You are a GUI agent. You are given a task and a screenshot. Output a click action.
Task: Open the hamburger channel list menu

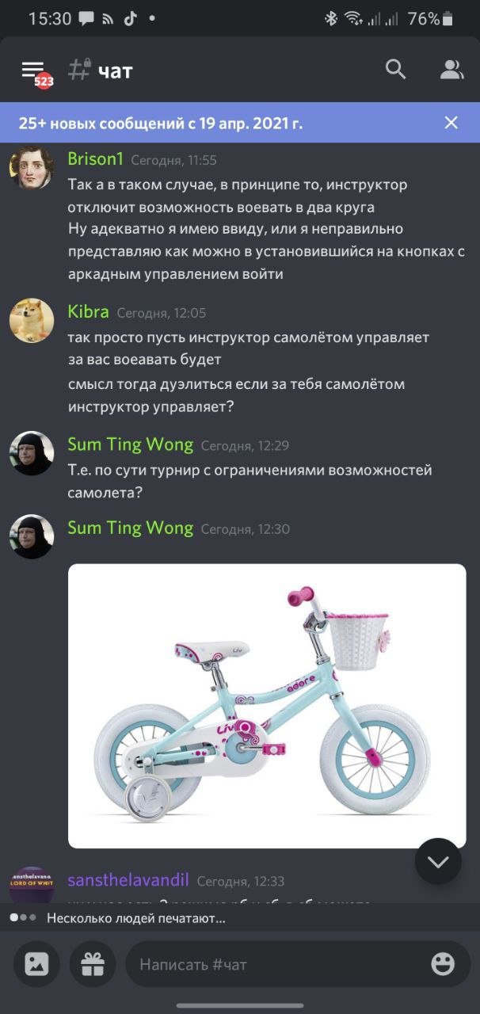tap(32, 70)
